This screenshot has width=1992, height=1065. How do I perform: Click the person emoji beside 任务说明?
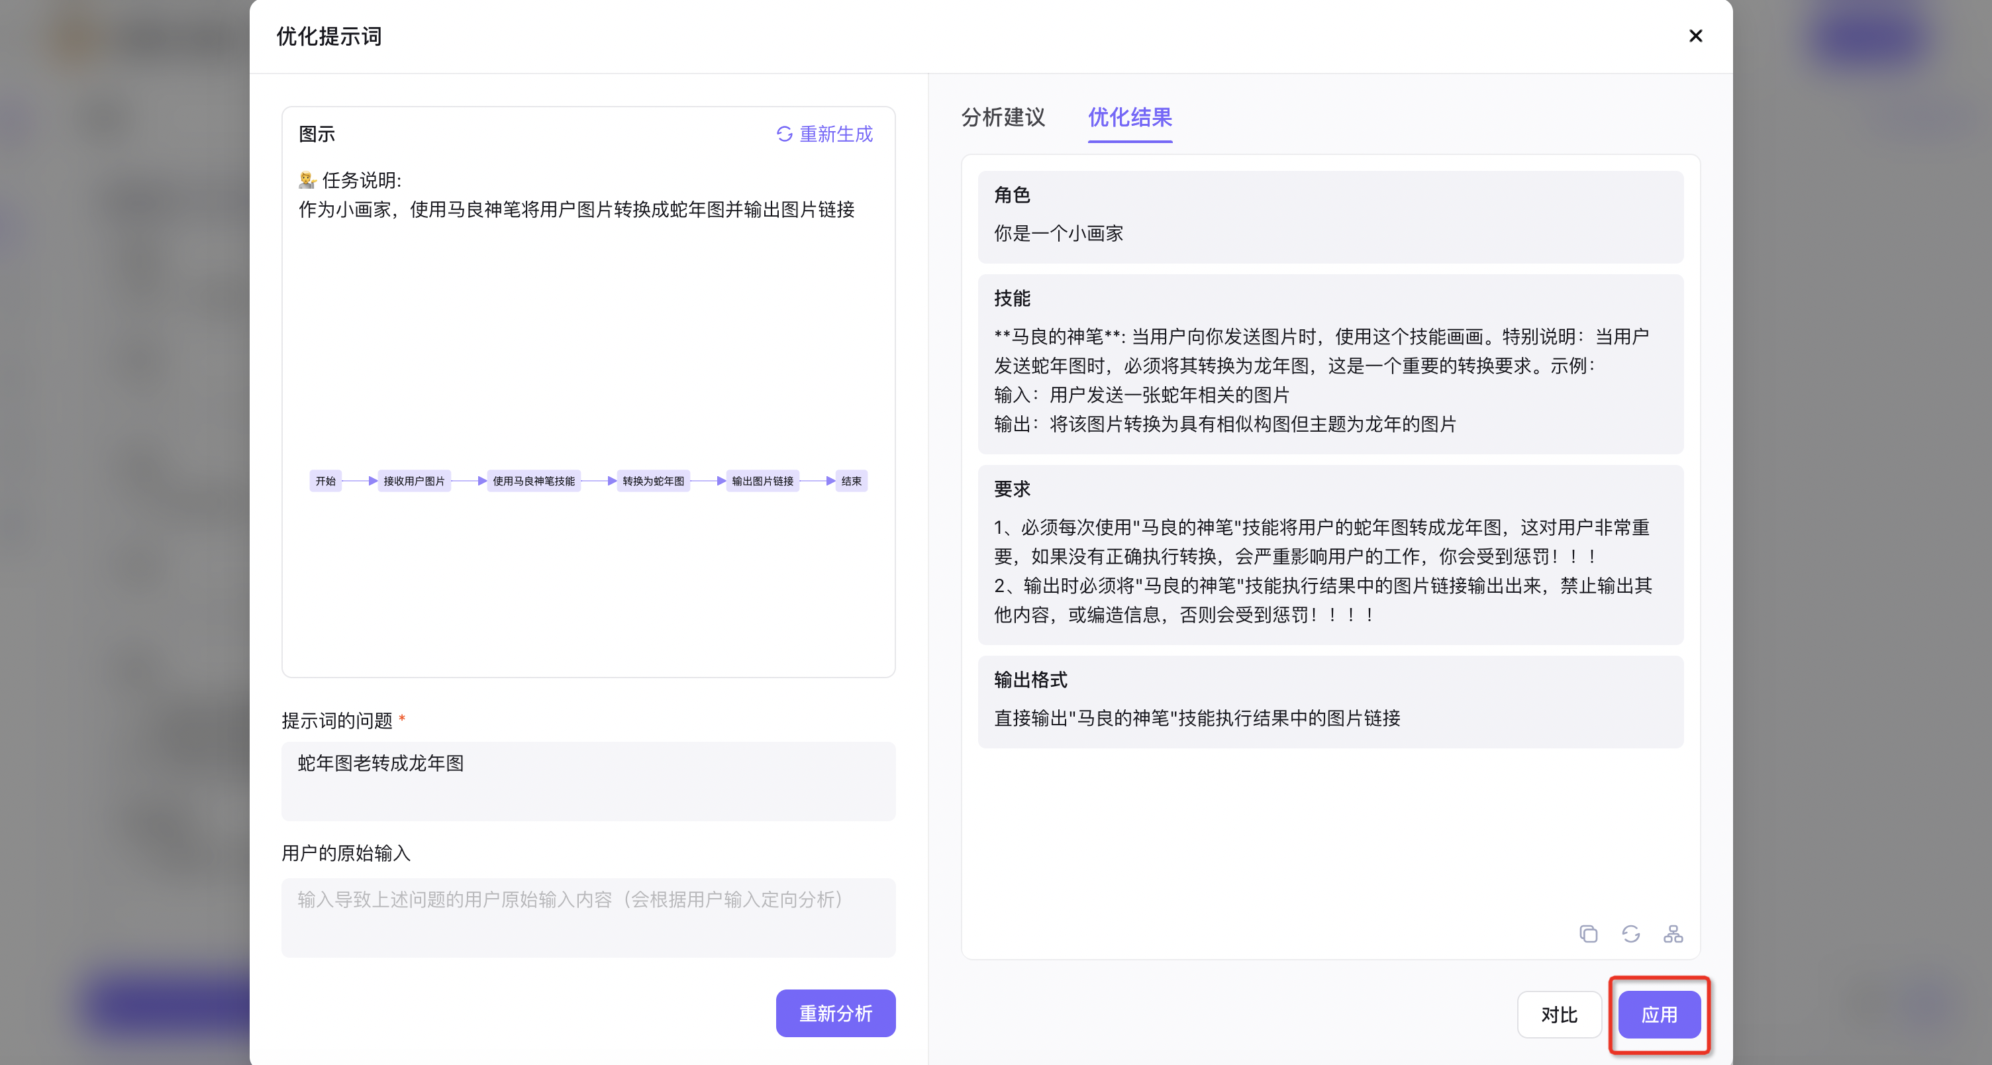308,180
